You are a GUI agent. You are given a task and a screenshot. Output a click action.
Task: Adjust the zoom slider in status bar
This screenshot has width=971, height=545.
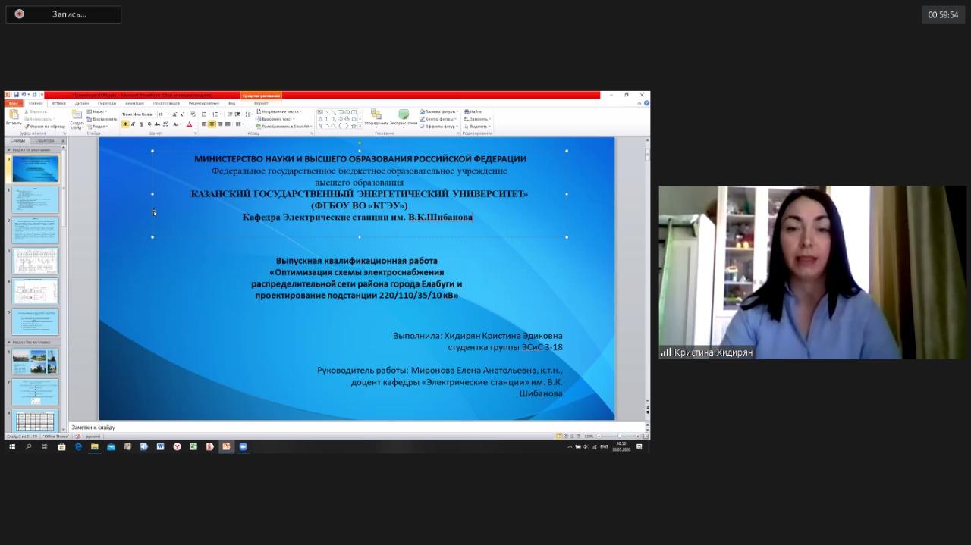click(619, 437)
